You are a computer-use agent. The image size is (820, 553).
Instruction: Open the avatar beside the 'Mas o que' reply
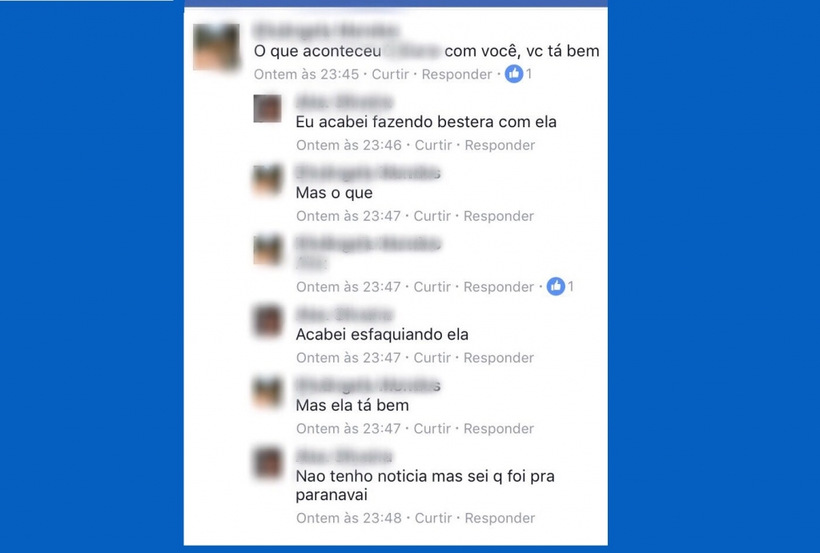coord(267,179)
